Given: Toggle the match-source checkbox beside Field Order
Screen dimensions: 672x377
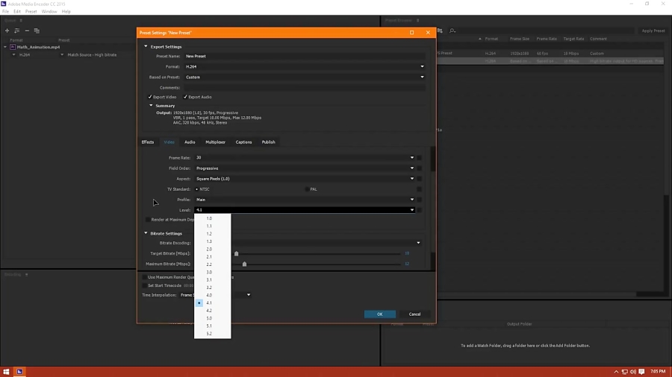Looking at the screenshot, I should coord(419,168).
